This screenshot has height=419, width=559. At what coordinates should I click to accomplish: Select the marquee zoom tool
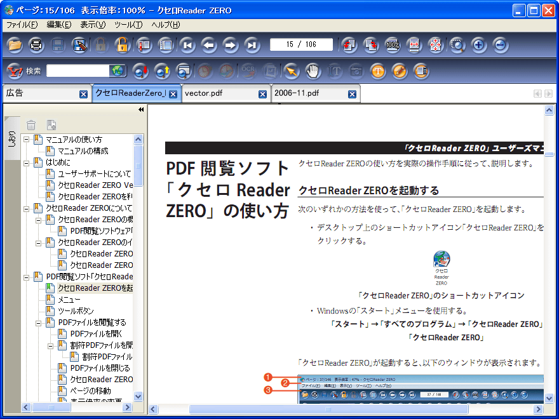[x=457, y=45]
